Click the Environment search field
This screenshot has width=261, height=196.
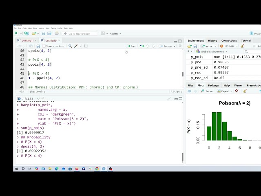(252, 51)
